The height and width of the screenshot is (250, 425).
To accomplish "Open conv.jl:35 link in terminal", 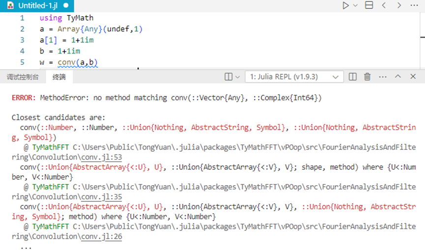I will [102, 196].
